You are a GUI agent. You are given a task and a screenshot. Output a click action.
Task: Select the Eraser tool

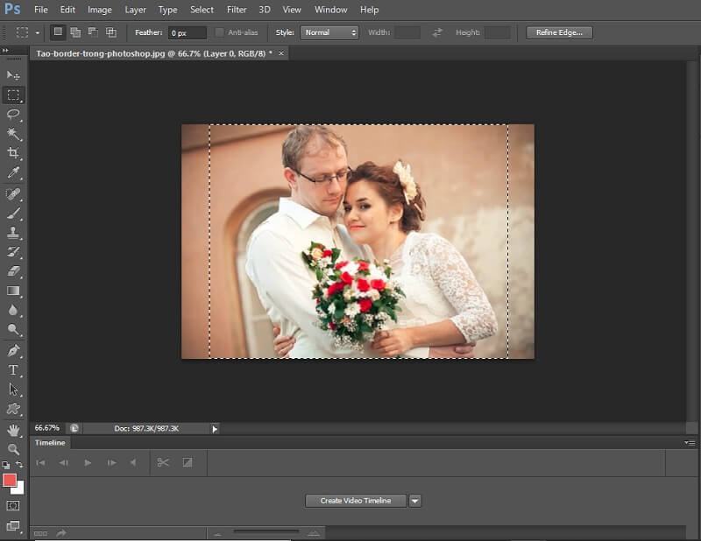coord(13,271)
